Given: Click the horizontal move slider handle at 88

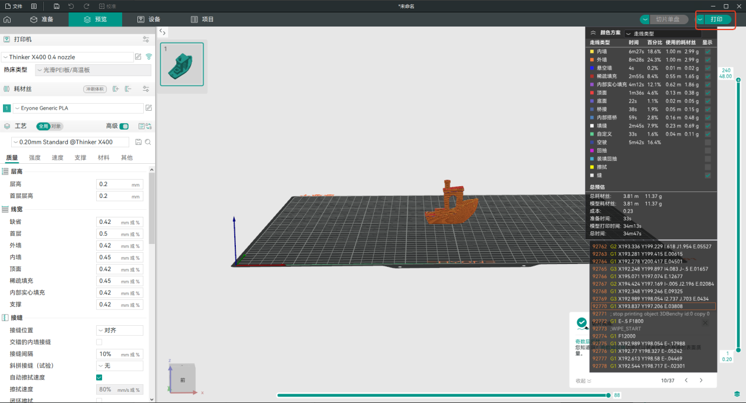Looking at the screenshot, I should click(609, 395).
